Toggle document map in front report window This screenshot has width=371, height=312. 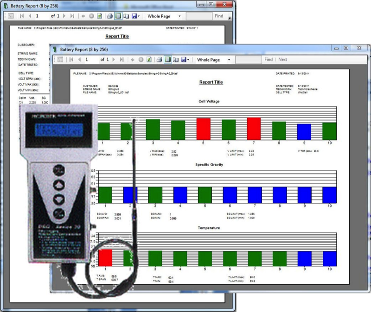coord(60,60)
